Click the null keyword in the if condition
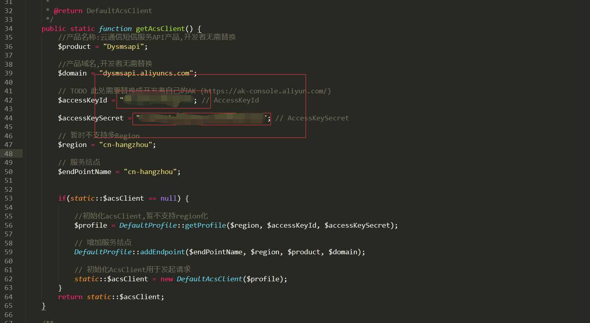The height and width of the screenshot is (323, 590). click(x=169, y=198)
